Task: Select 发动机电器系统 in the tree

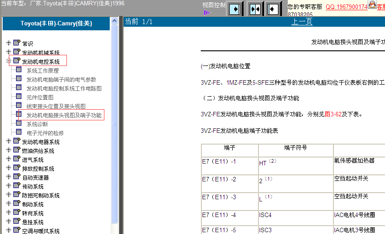Action: click(41, 142)
